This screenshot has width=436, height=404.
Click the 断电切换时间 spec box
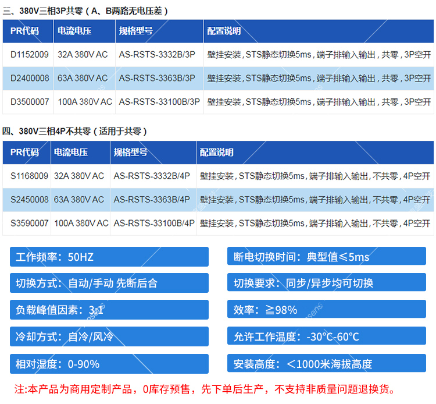pyautogui.click(x=326, y=257)
